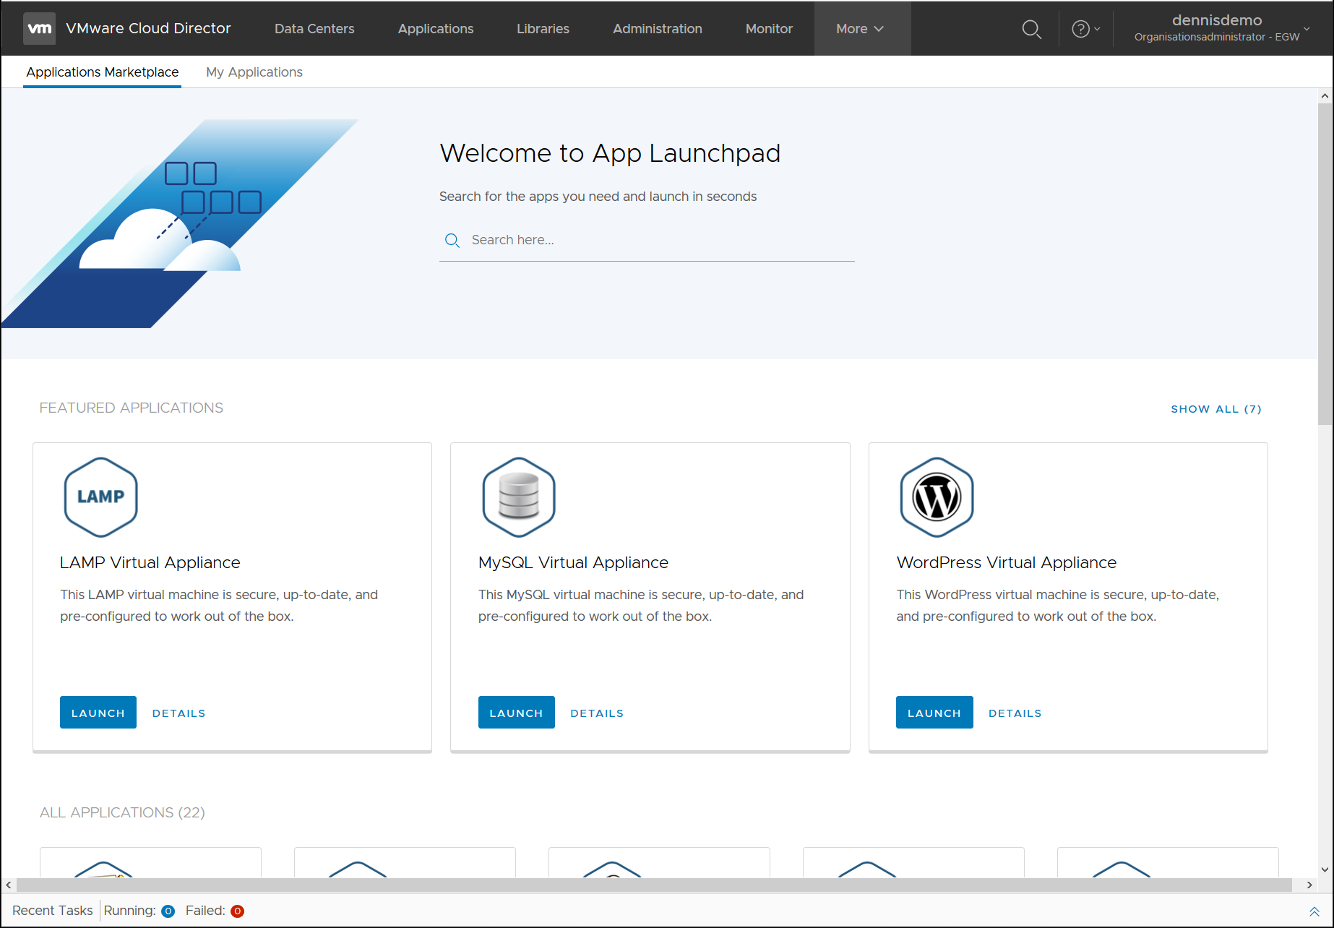Switch to the My Applications tab

pos(254,72)
